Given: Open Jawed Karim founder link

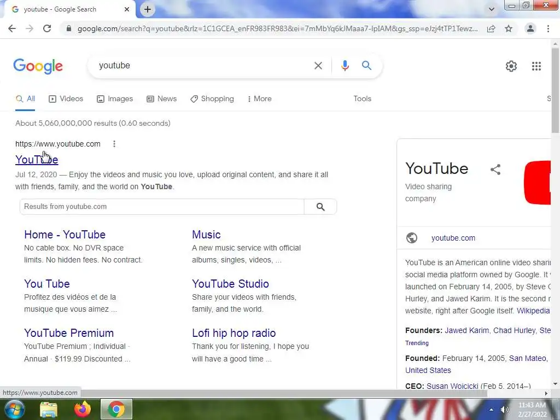Looking at the screenshot, I should [x=466, y=330].
